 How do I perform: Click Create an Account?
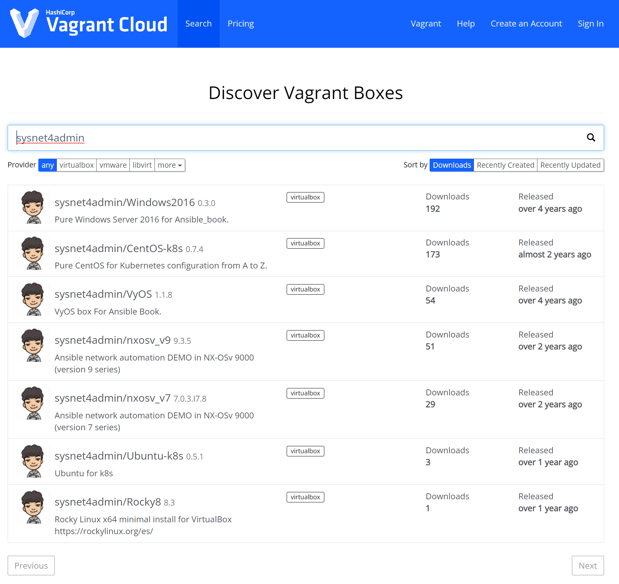(526, 24)
